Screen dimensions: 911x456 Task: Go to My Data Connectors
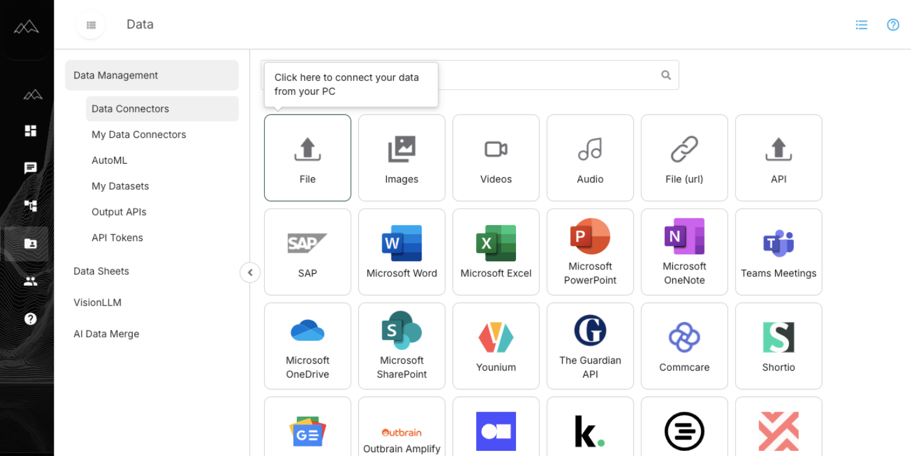point(139,135)
